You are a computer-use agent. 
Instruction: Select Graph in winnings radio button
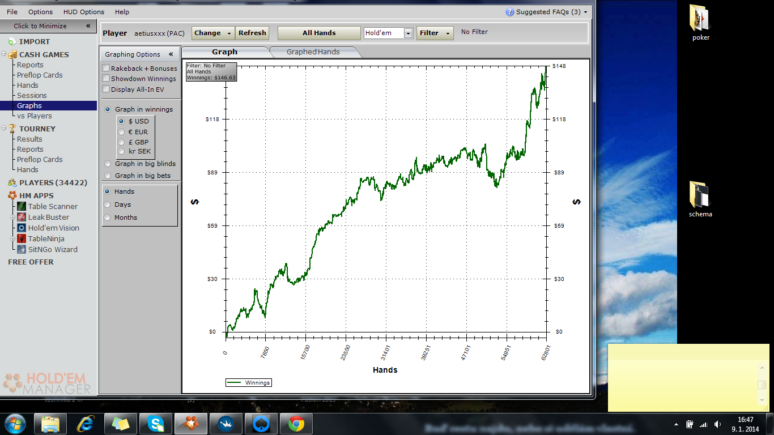coord(108,109)
